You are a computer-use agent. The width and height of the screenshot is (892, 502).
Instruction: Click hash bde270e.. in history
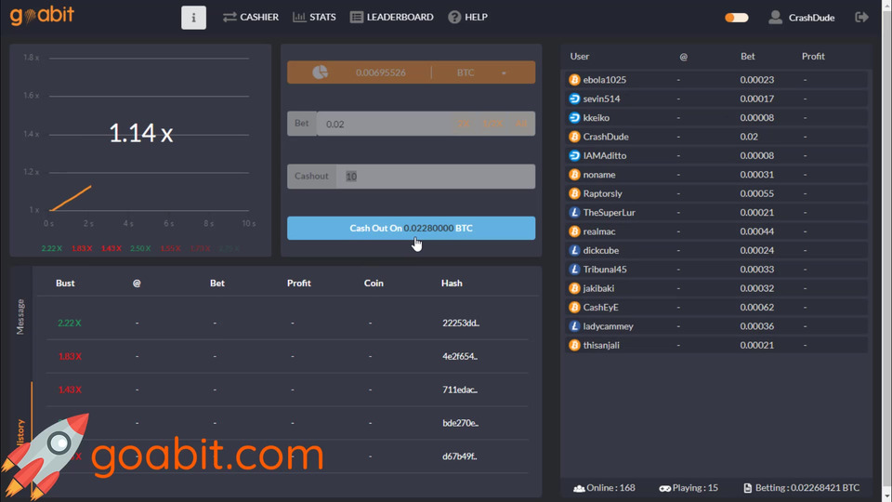(460, 423)
